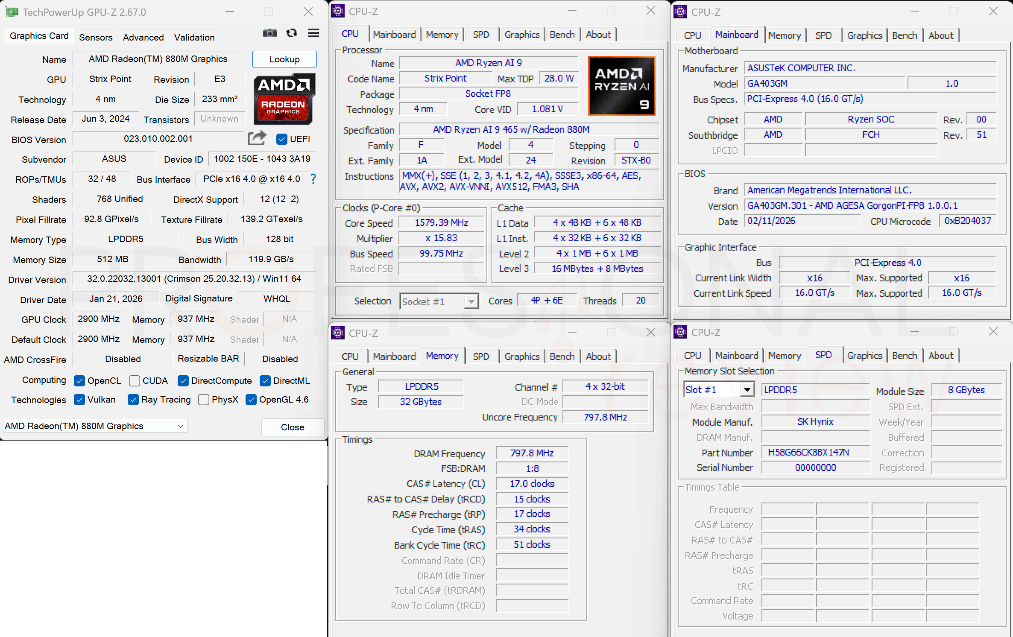Close the CPU-Z SPD window
The image size is (1013, 637).
[993, 332]
